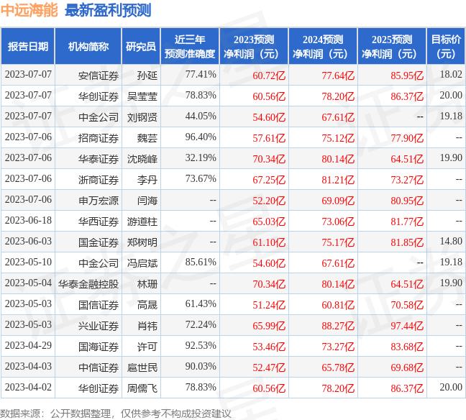466x420 pixels.
Task: Click analyst name 高晟
Action: click(147, 305)
